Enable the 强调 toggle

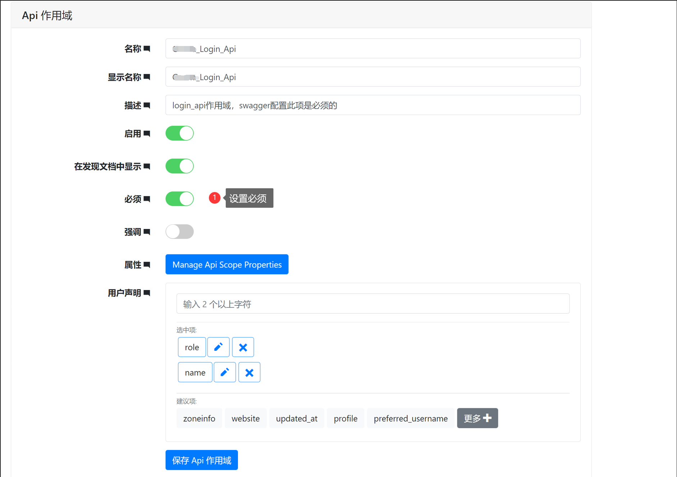(179, 231)
